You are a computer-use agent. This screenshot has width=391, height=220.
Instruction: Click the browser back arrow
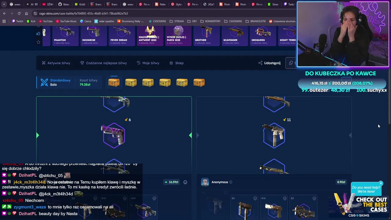coord(4,13)
